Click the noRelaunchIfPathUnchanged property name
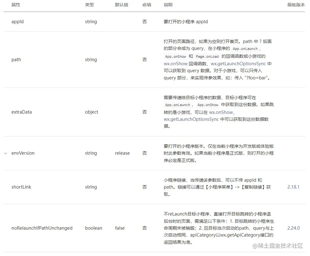Image resolution: width=310 pixels, height=256 pixels. coord(42,228)
